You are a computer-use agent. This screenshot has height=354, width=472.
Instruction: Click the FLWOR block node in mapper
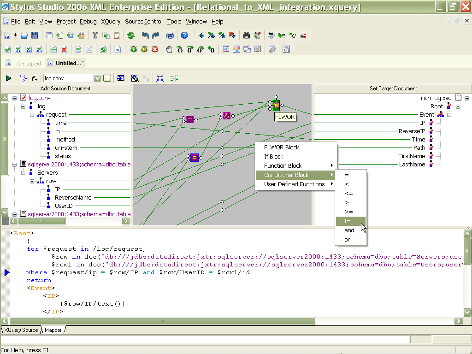pyautogui.click(x=276, y=106)
